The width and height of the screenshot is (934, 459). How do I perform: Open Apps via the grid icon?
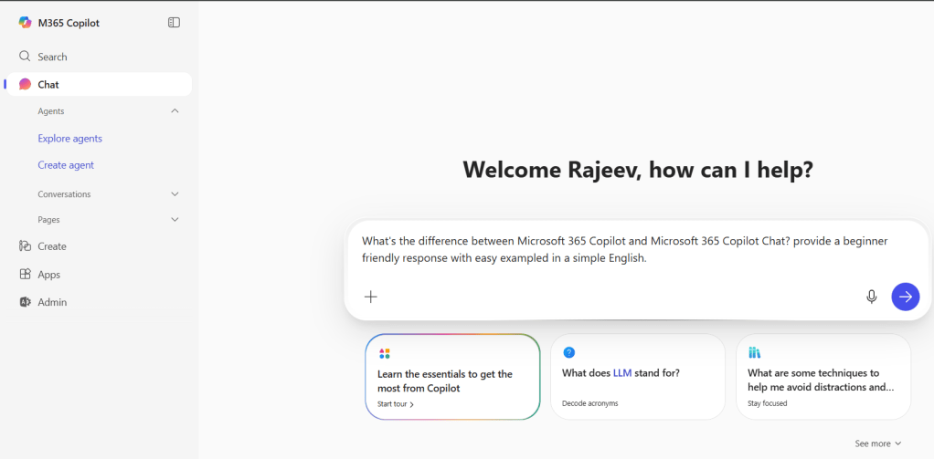pos(26,275)
